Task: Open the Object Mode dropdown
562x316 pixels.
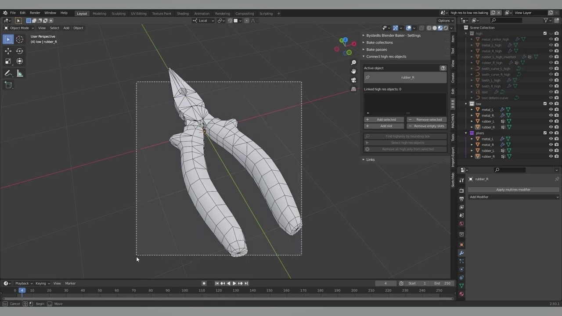Action: click(19, 28)
